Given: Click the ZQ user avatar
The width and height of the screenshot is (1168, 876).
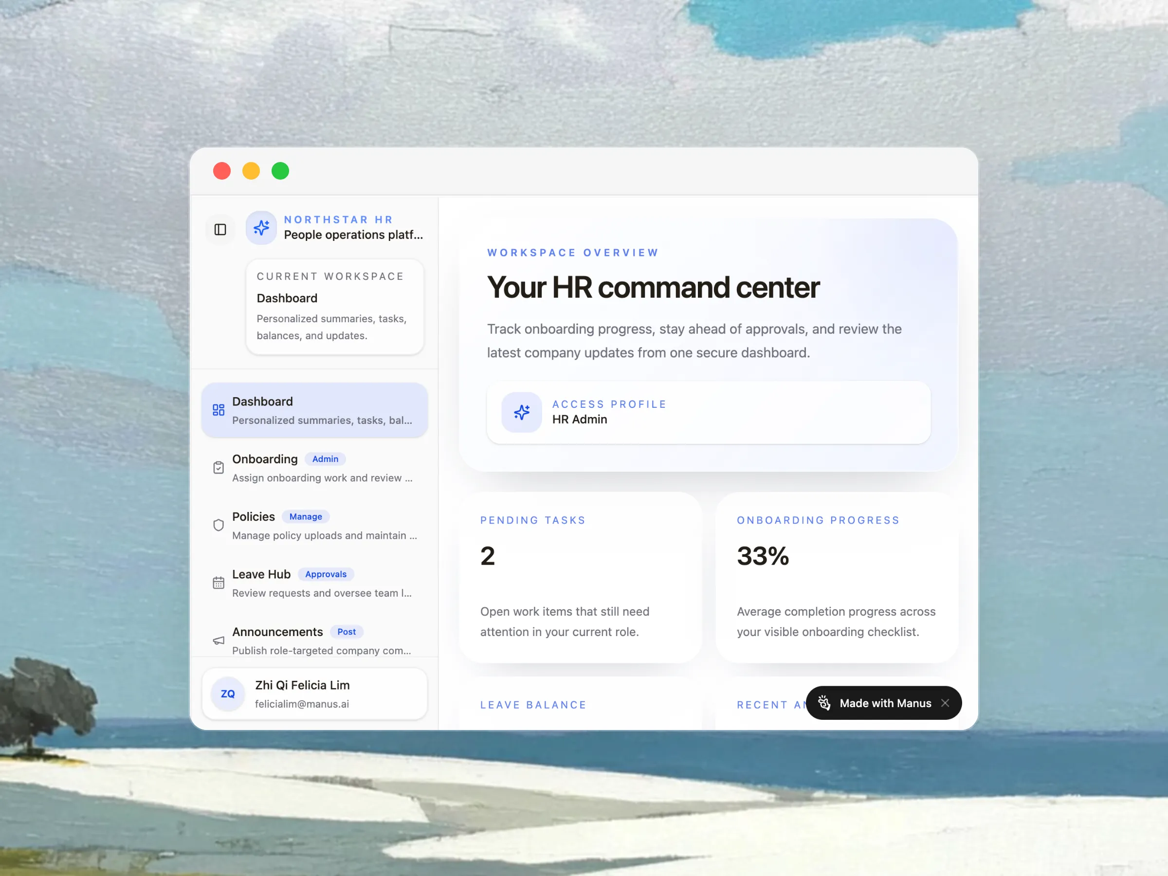Looking at the screenshot, I should click(228, 694).
